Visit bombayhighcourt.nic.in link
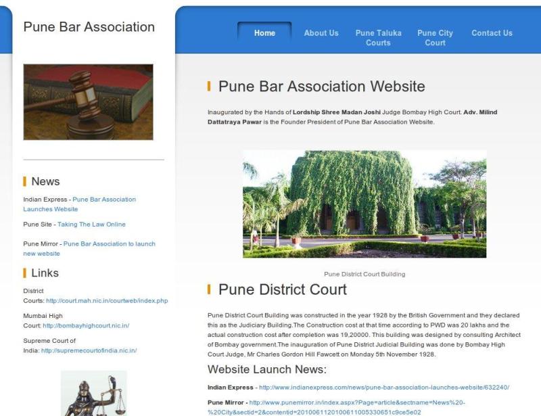 86,325
